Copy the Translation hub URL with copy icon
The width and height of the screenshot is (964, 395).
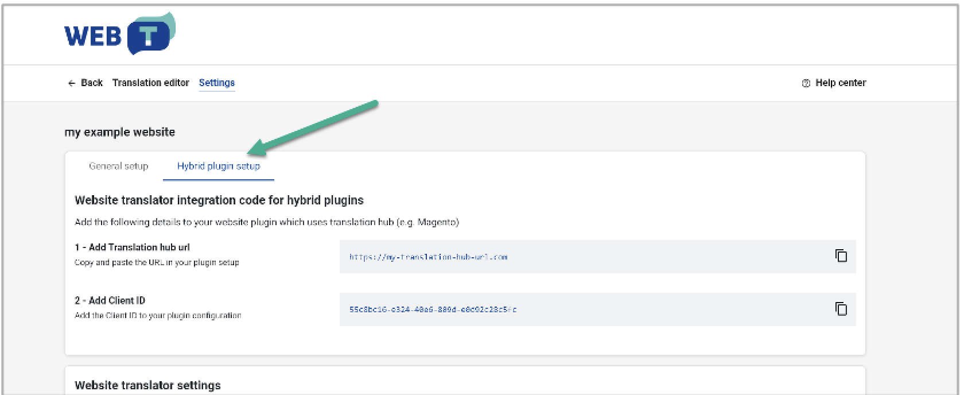(x=841, y=256)
